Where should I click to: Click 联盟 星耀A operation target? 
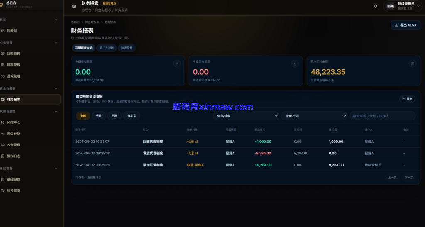(x=195, y=165)
